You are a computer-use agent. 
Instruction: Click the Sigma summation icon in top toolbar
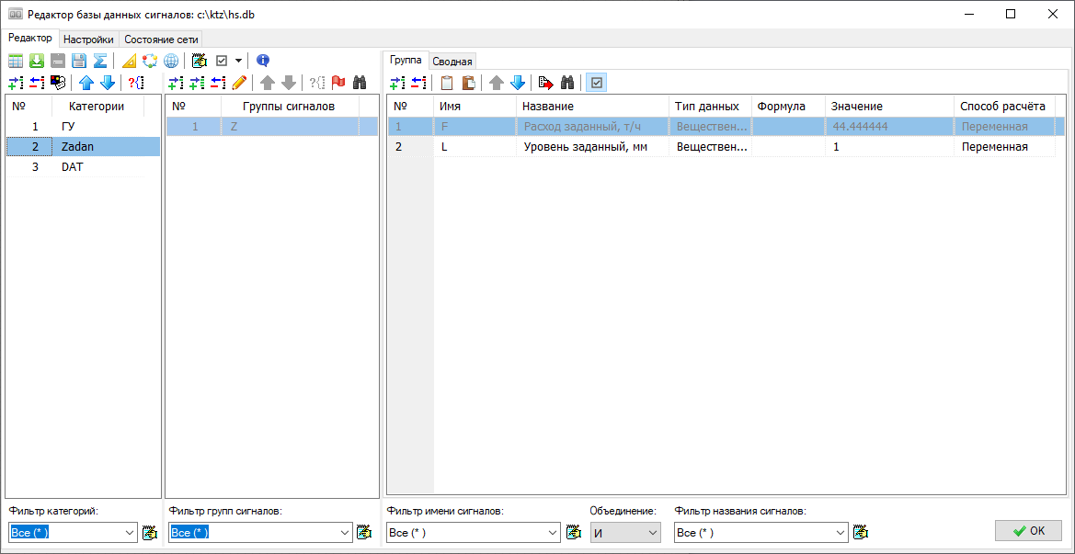click(100, 61)
